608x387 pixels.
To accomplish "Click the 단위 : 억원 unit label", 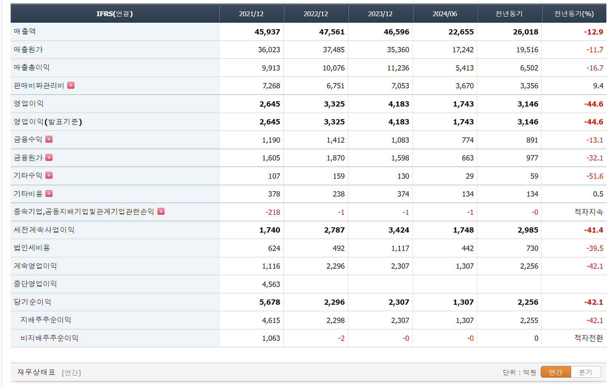I will tap(520, 372).
